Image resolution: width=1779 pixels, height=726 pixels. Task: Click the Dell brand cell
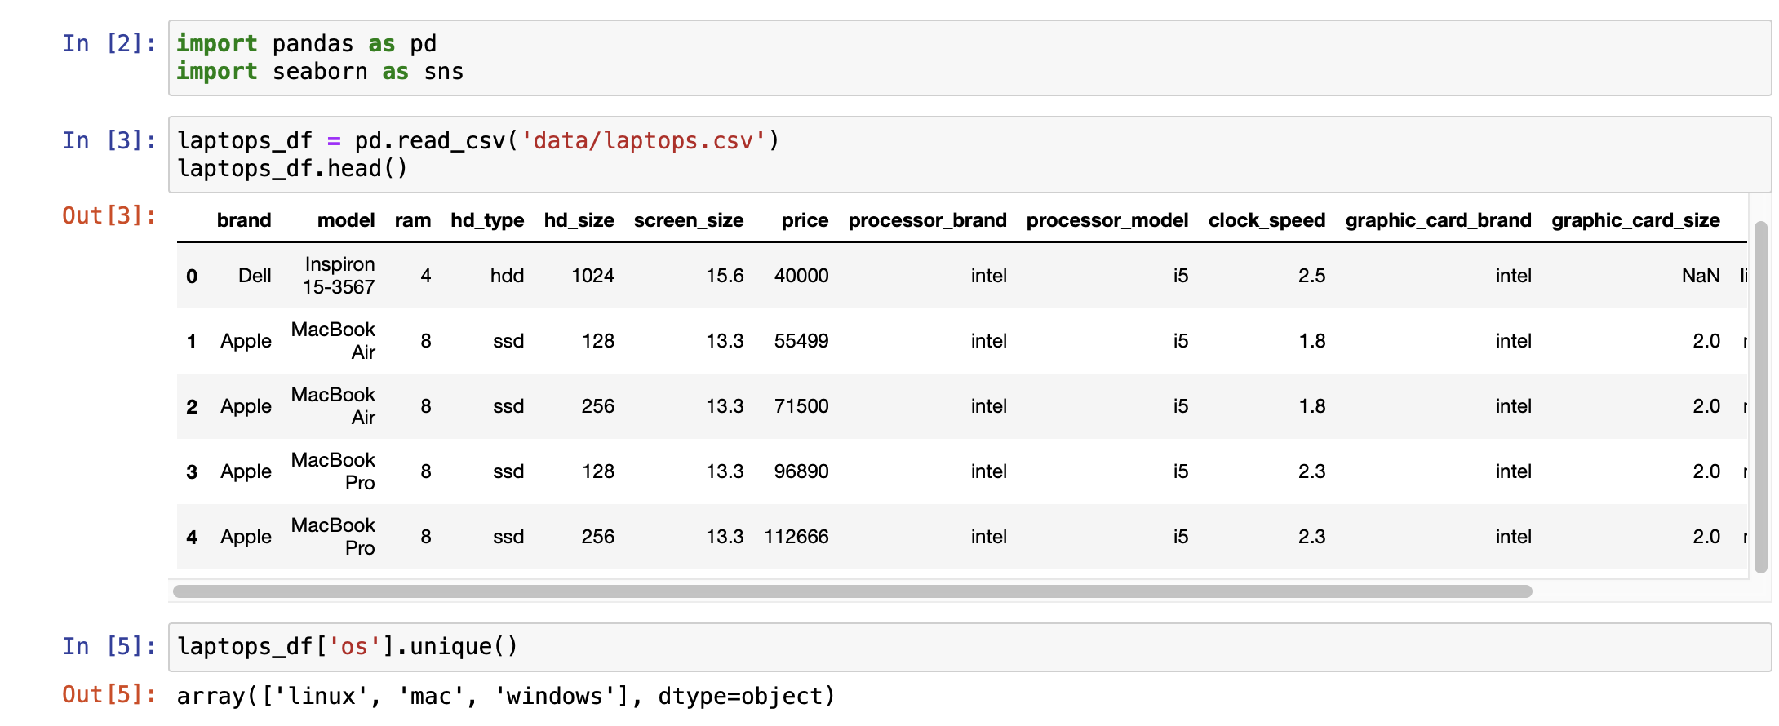(x=255, y=276)
